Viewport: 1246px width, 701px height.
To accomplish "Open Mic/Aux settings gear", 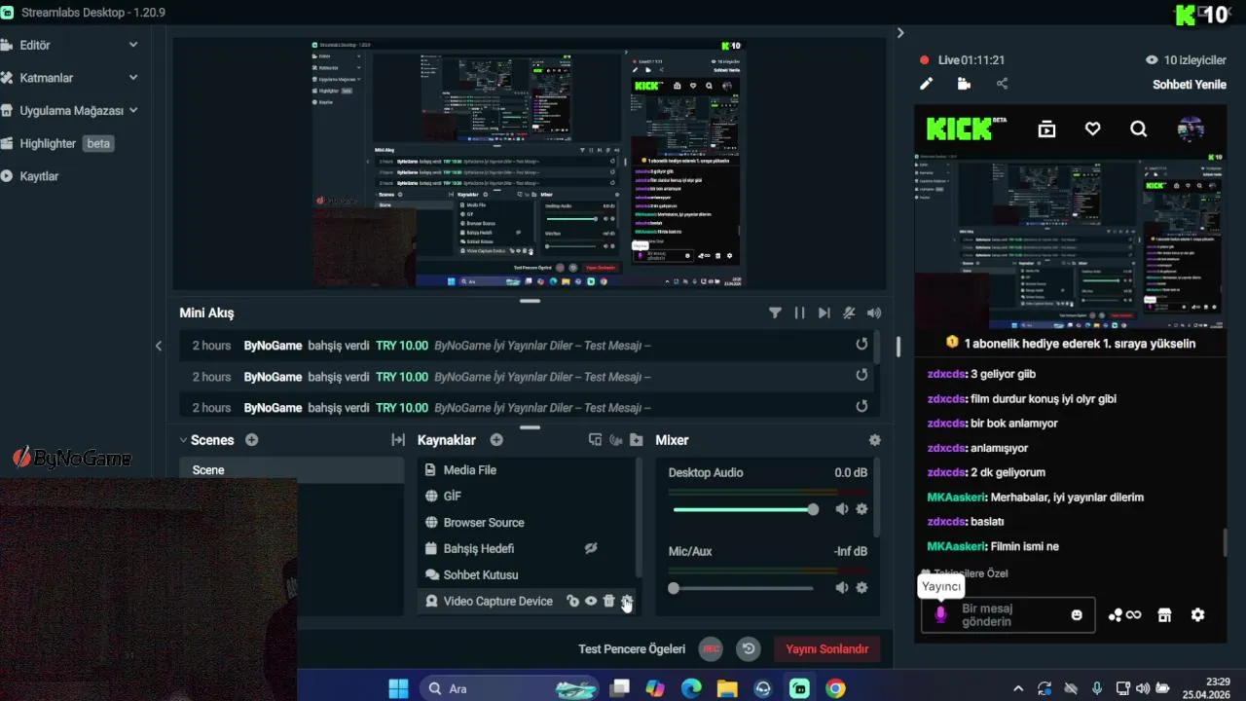I will (x=861, y=588).
